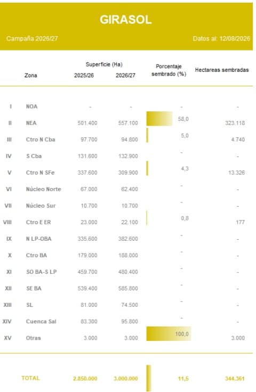Click the NEA hectareas value 323.118
The image size is (256, 392).
click(x=235, y=123)
